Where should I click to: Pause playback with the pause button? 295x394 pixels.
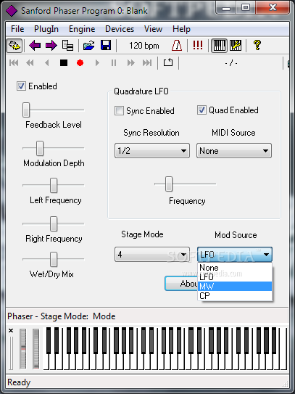click(114, 63)
